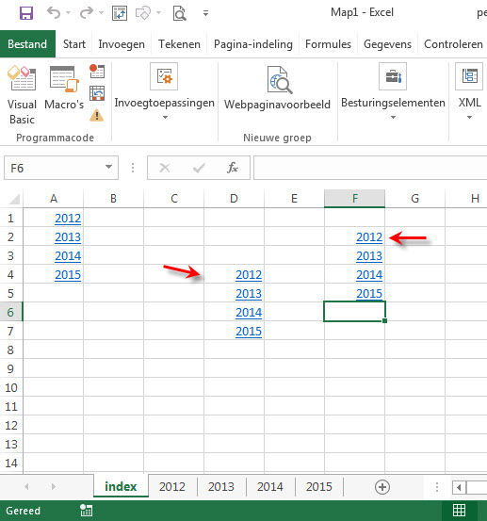Click the macro recording icon in the status bar
The image size is (487, 521).
87,511
